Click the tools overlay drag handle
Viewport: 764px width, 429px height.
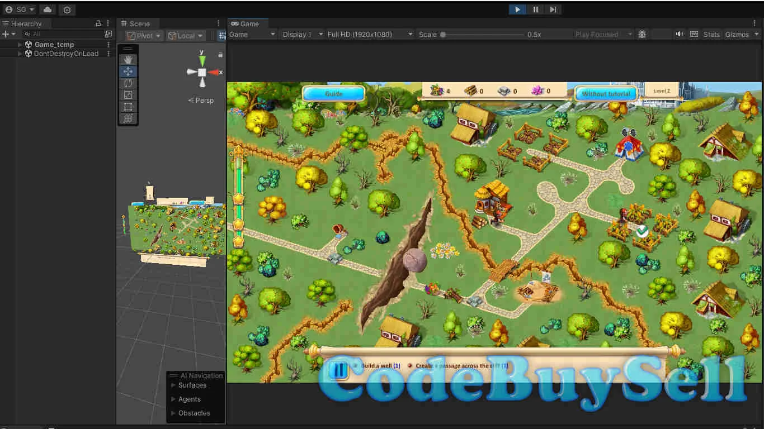(128, 49)
